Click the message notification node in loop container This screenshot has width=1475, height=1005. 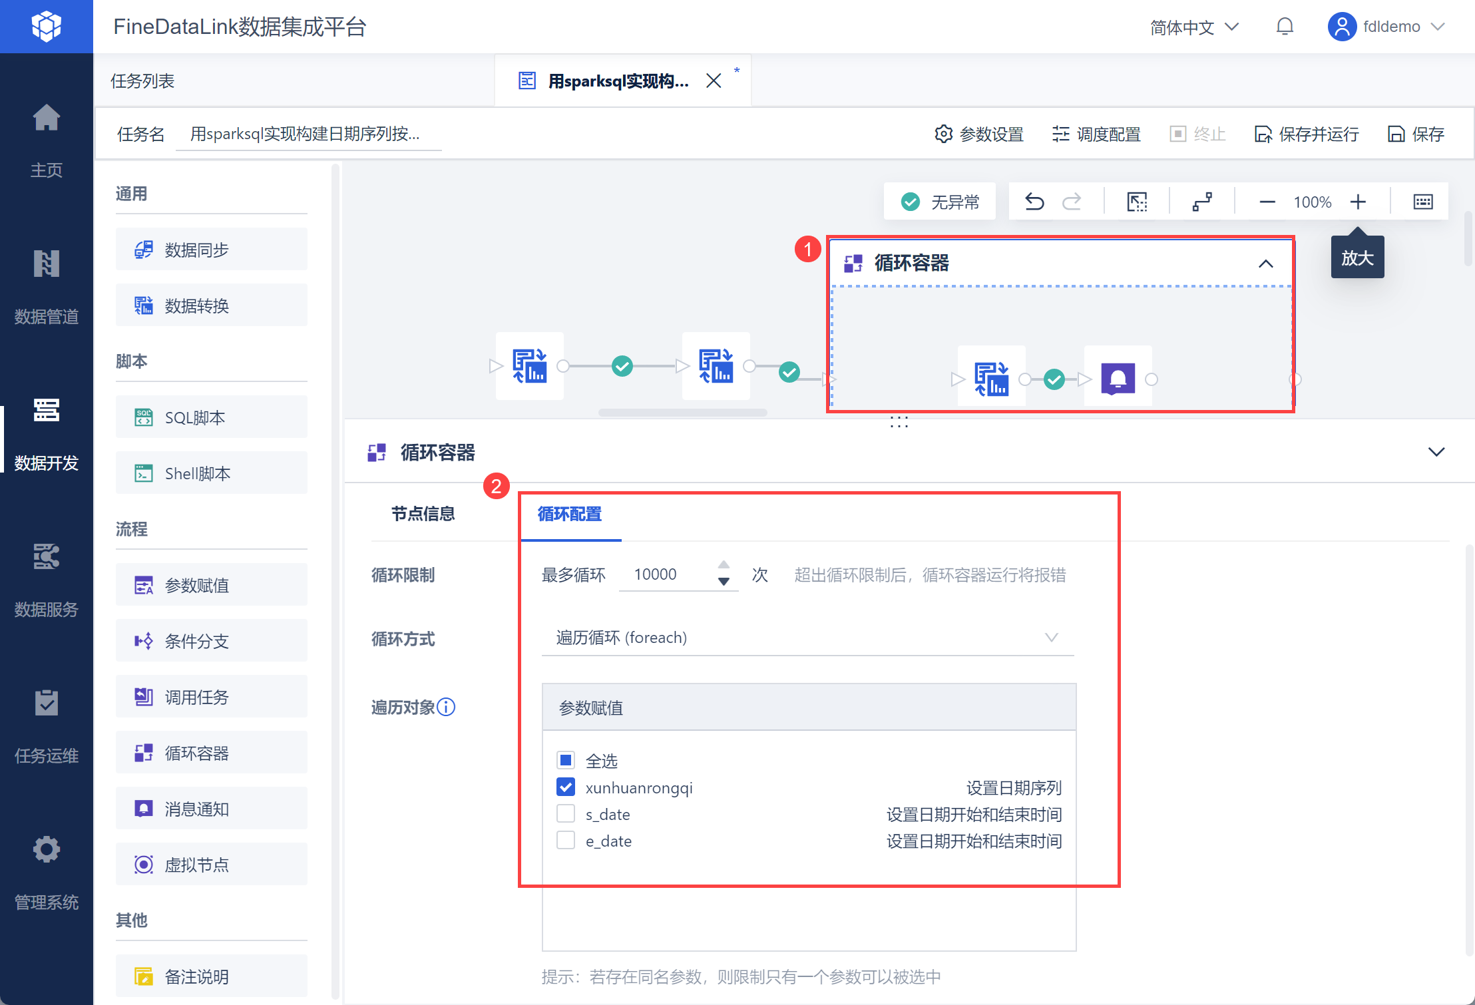[x=1118, y=379]
